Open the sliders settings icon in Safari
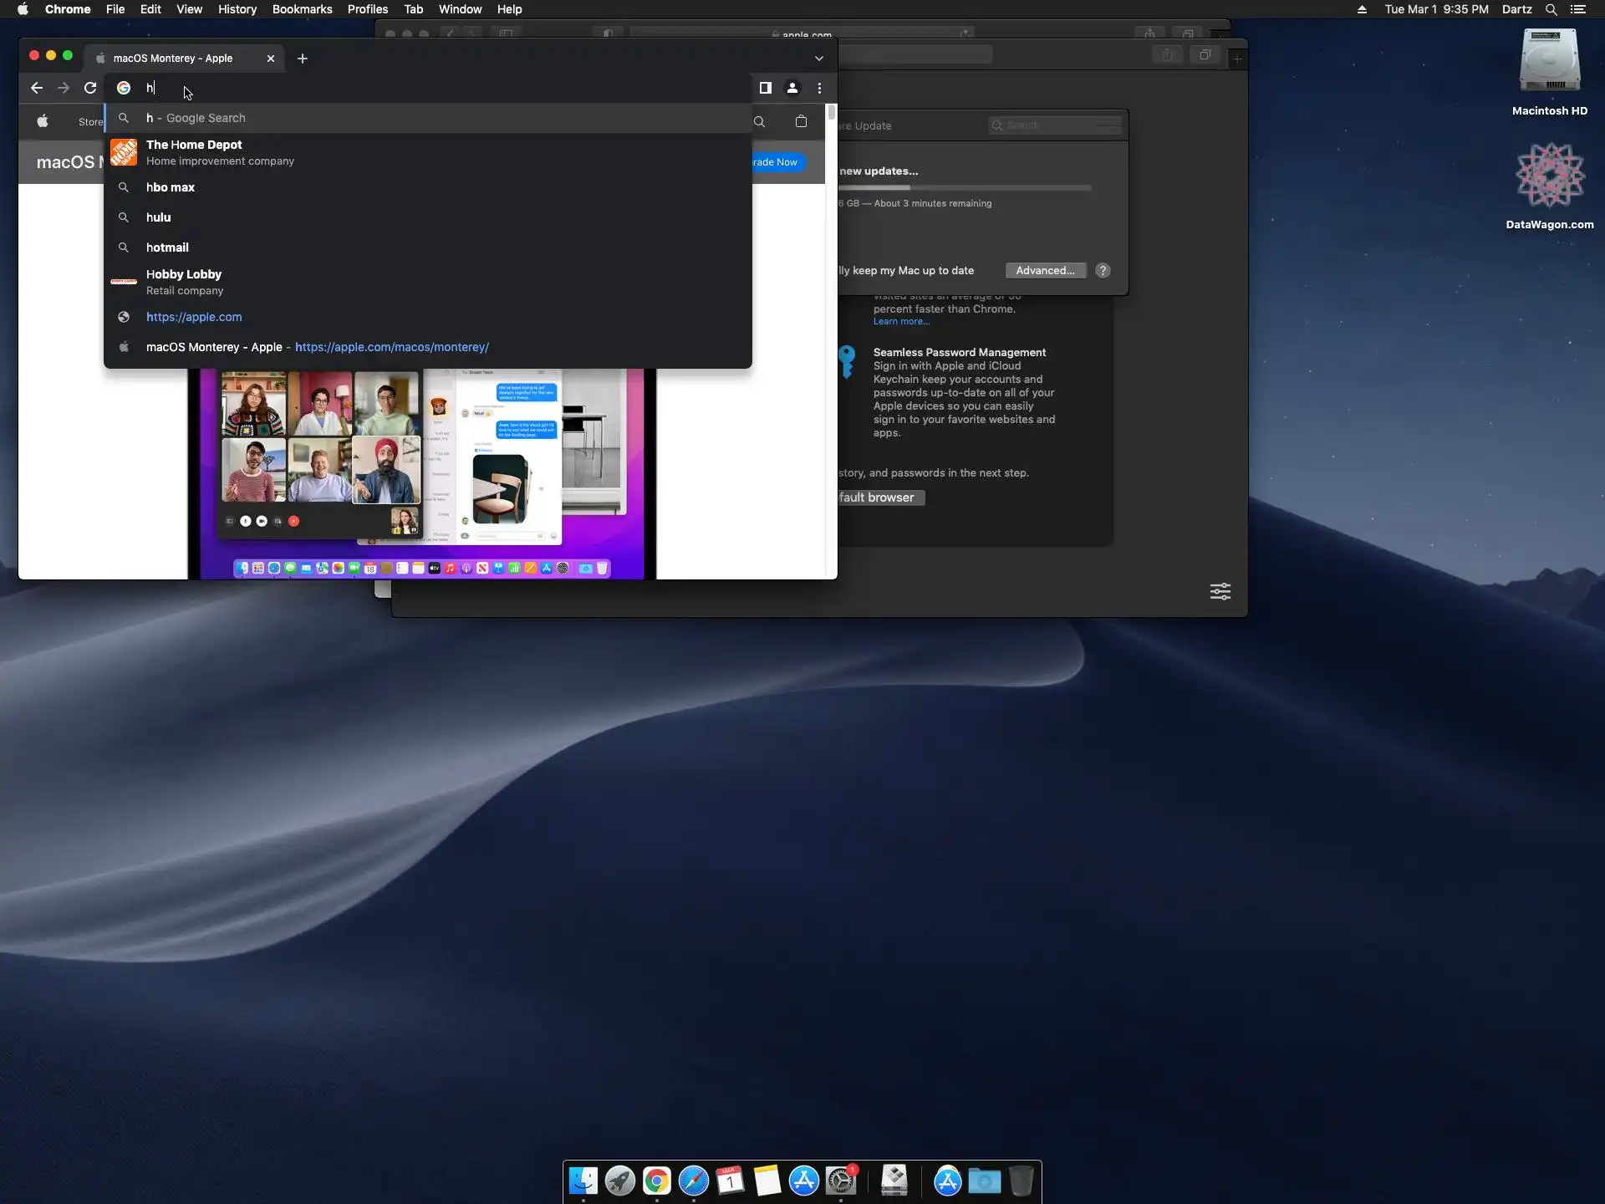This screenshot has width=1605, height=1204. [1220, 591]
